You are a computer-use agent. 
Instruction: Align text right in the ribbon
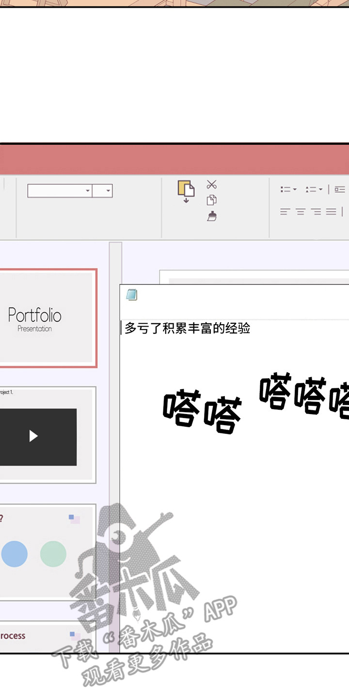tap(316, 212)
